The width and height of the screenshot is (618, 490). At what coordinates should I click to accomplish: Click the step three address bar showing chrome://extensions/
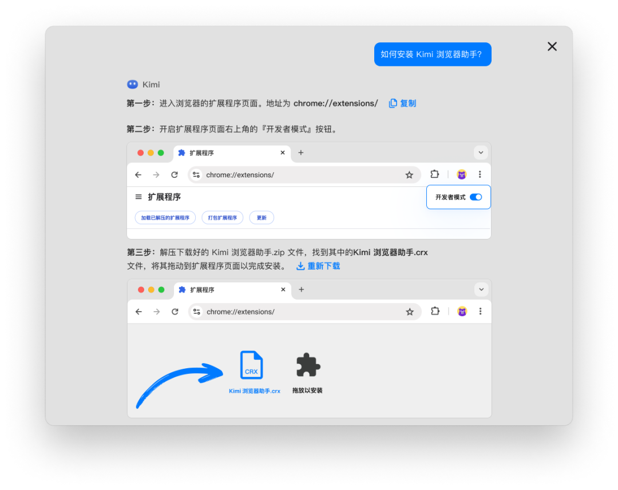305,312
